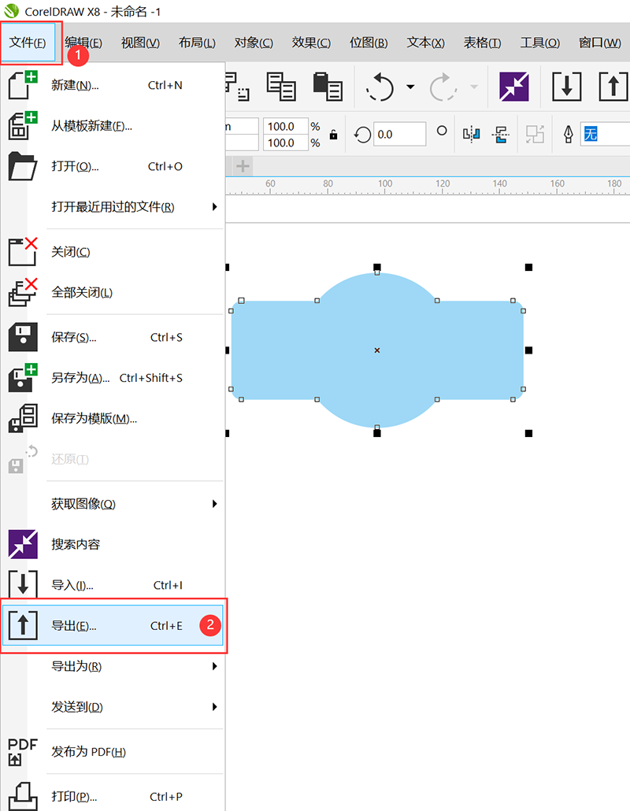Choose 打开(O) to open a file

click(x=113, y=167)
